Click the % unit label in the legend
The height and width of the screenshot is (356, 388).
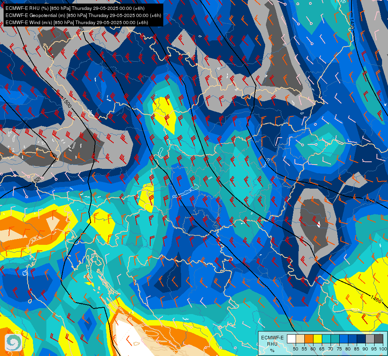pyautogui.click(x=272, y=350)
